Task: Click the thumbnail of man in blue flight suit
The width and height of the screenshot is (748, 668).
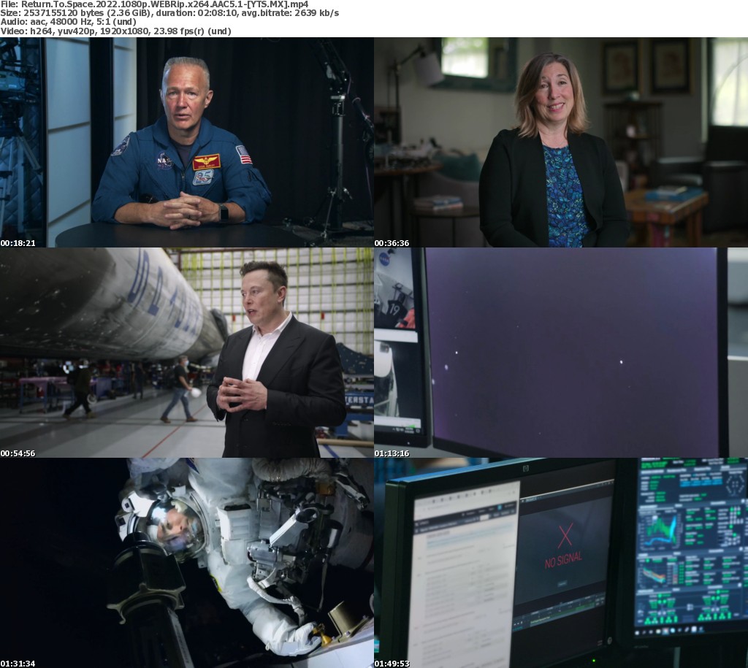Action: click(x=187, y=142)
